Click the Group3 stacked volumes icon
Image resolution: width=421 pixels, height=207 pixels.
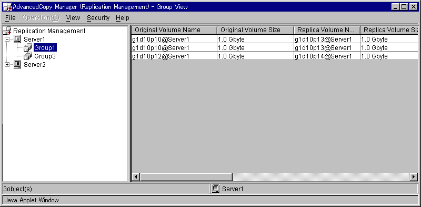(x=28, y=56)
